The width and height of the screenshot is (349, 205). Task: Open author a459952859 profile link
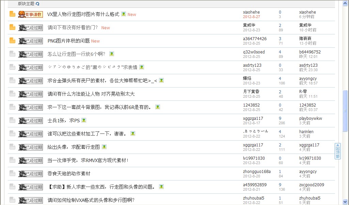(255, 185)
